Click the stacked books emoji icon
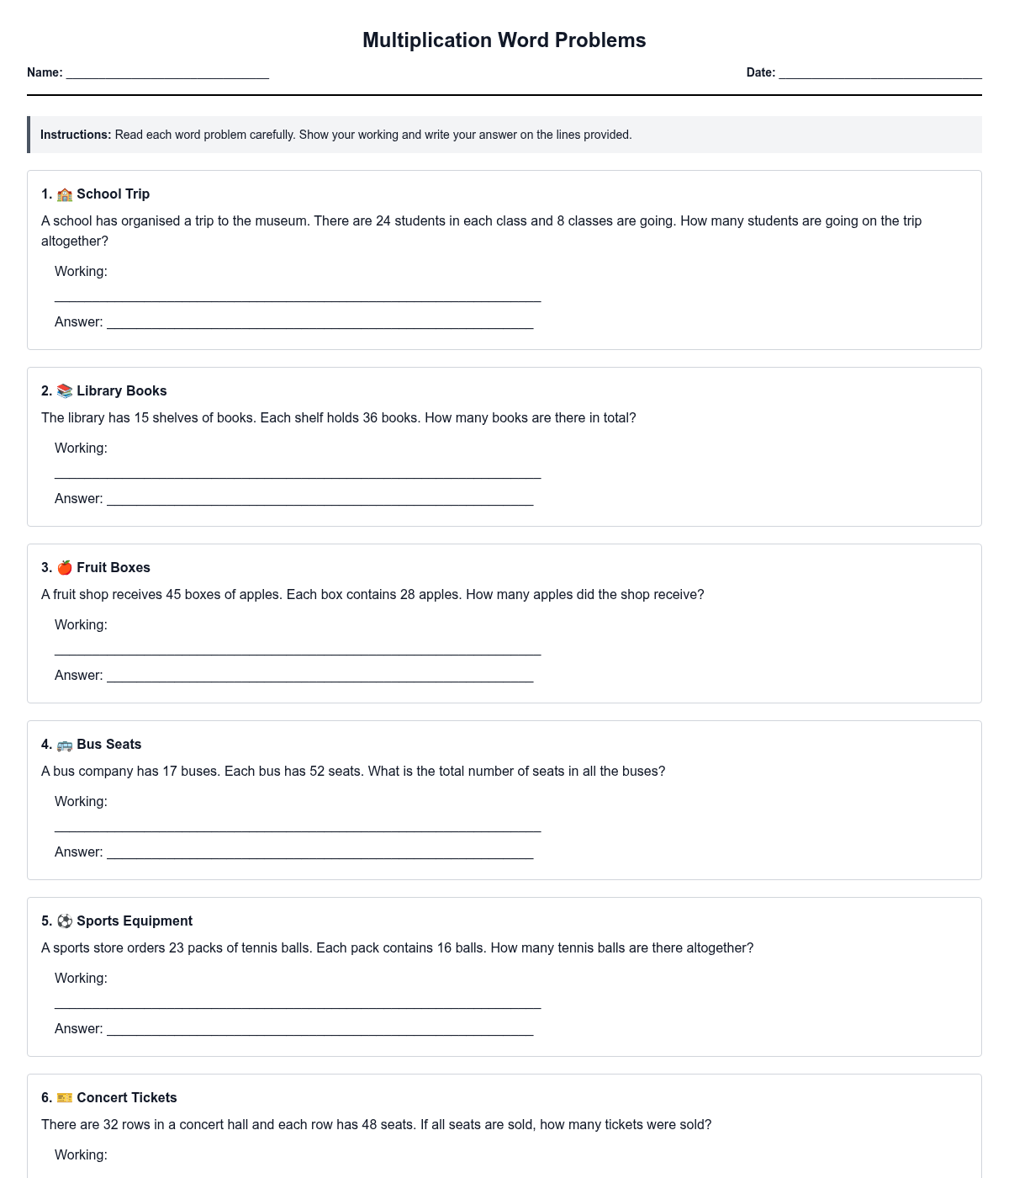The height and width of the screenshot is (1178, 1009). click(65, 391)
